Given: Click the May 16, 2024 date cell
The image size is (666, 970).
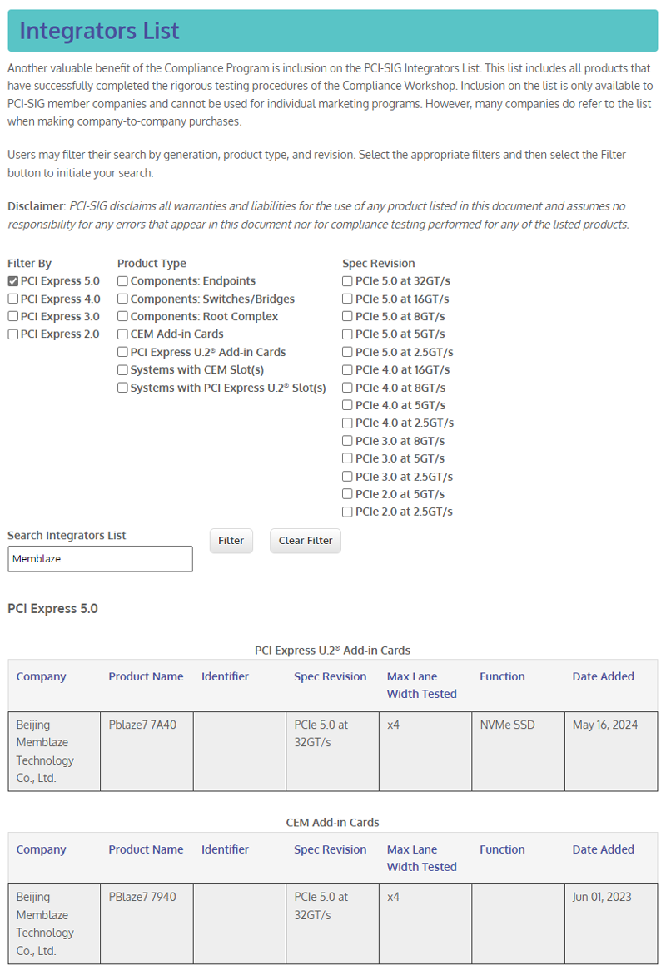Looking at the screenshot, I should coord(611,751).
